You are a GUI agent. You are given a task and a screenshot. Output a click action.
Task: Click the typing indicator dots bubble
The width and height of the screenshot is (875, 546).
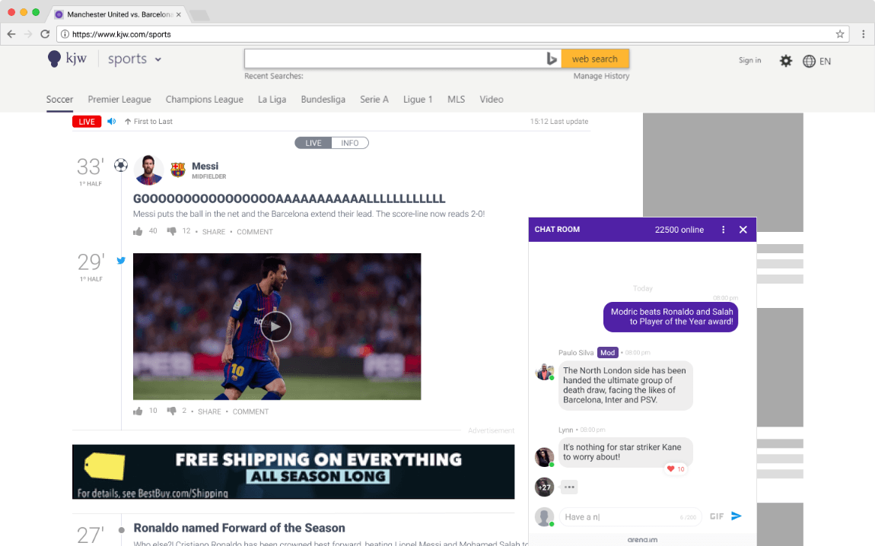pyautogui.click(x=569, y=487)
